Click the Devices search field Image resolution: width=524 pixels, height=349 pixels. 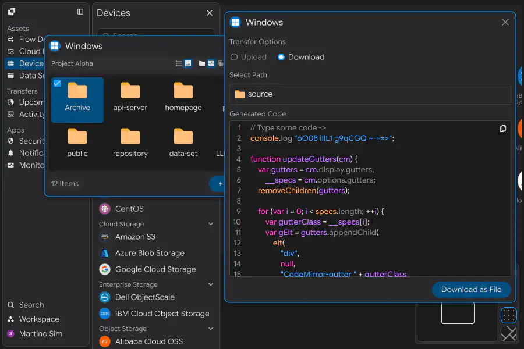156,33
